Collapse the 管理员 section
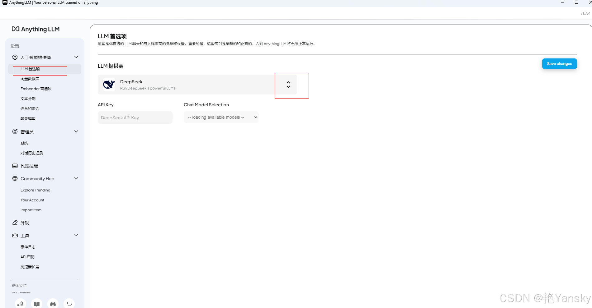592x308 pixels. point(76,131)
